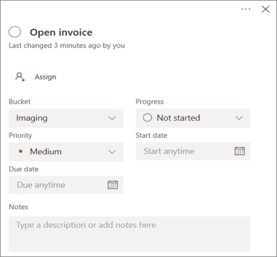The width and height of the screenshot is (277, 257).
Task: Click the Due anytime date field
Action: pos(66,185)
